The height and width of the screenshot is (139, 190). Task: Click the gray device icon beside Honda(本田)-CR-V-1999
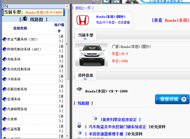click(x=79, y=89)
